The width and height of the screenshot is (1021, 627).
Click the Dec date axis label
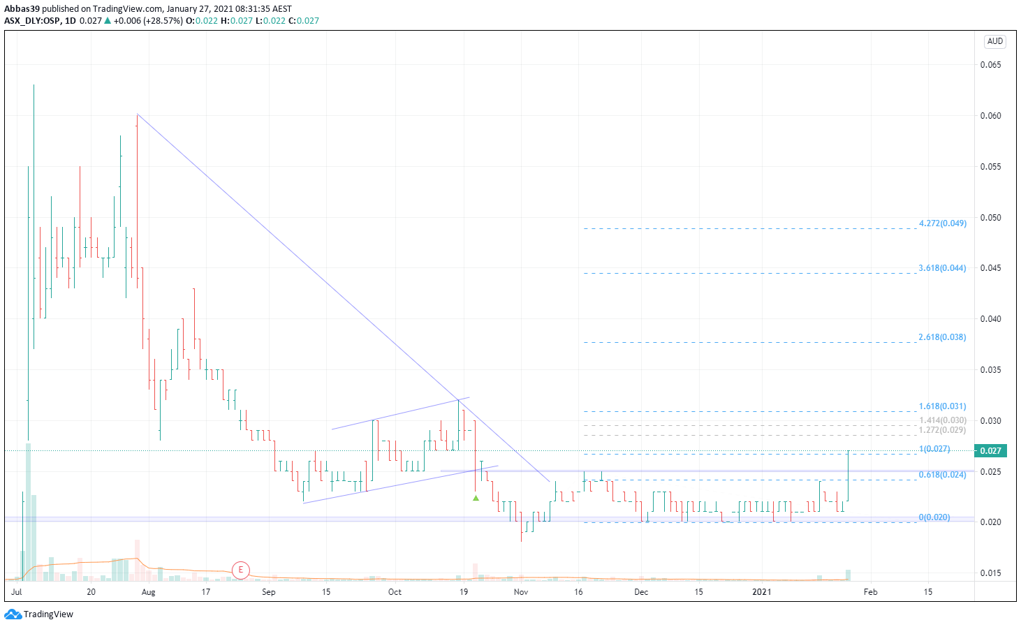click(641, 592)
